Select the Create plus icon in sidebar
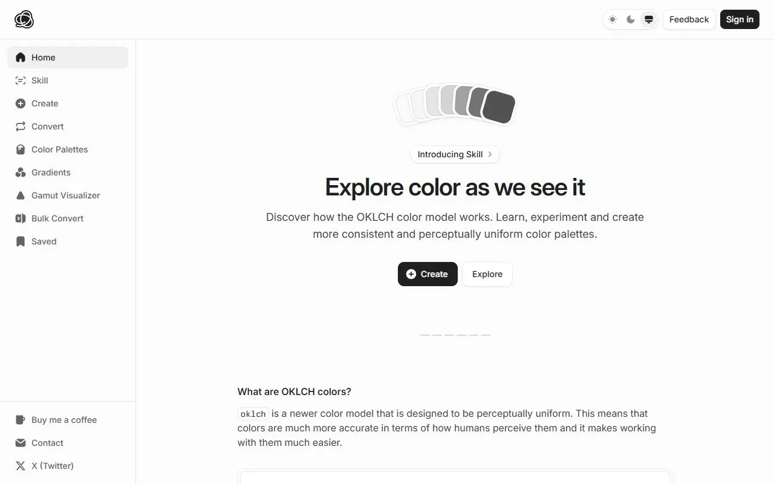This screenshot has height=484, width=774. pyautogui.click(x=21, y=103)
